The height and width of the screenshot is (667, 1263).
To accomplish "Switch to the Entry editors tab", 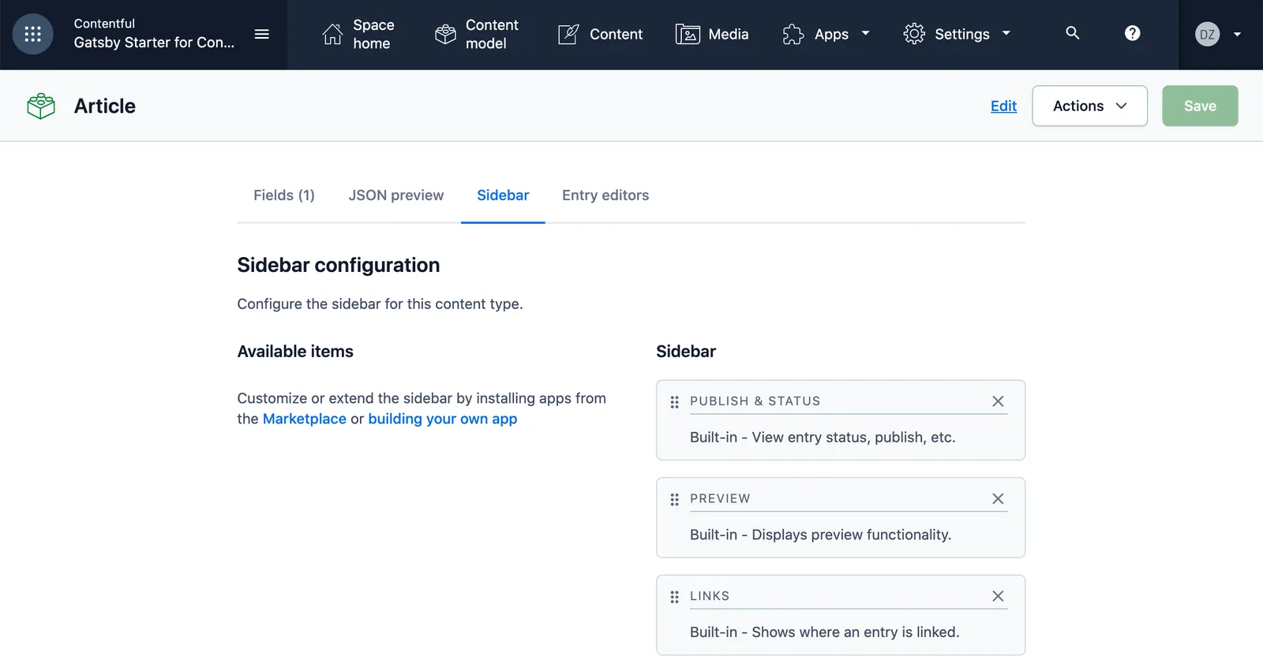I will [605, 195].
